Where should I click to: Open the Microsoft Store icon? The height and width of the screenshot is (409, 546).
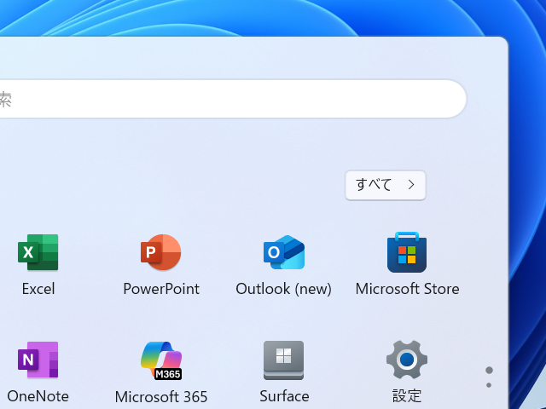[x=407, y=252]
